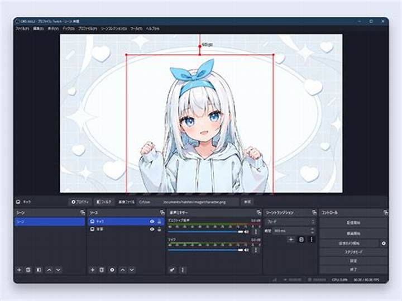
Task: Move the scene down in Scenes dock
Action: (59, 270)
